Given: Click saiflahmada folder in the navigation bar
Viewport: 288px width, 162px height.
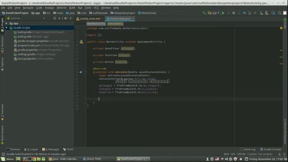Looking at the screenshot, I should pyautogui.click(x=99, y=13).
